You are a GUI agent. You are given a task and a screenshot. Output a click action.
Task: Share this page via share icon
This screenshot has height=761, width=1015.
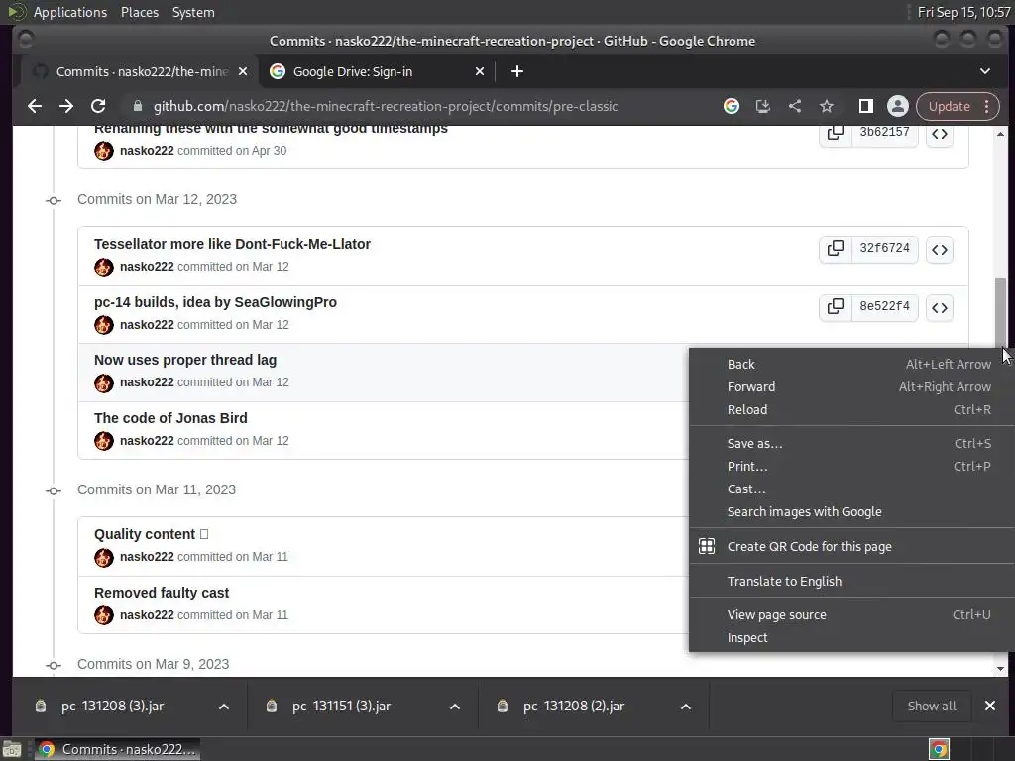click(795, 106)
